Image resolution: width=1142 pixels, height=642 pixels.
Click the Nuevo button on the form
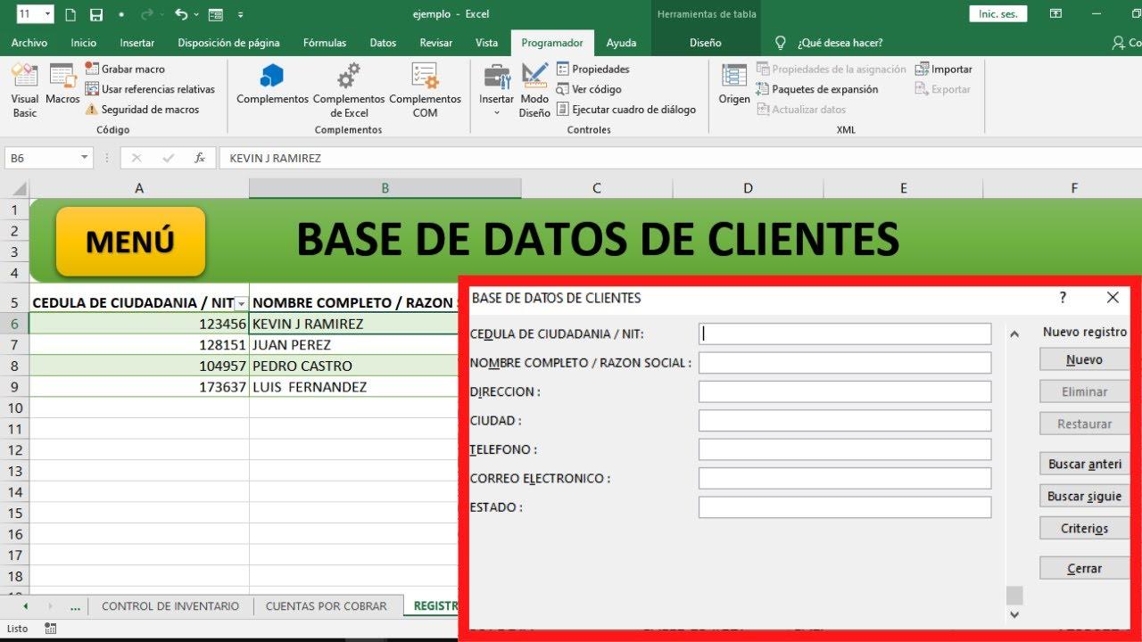tap(1083, 358)
